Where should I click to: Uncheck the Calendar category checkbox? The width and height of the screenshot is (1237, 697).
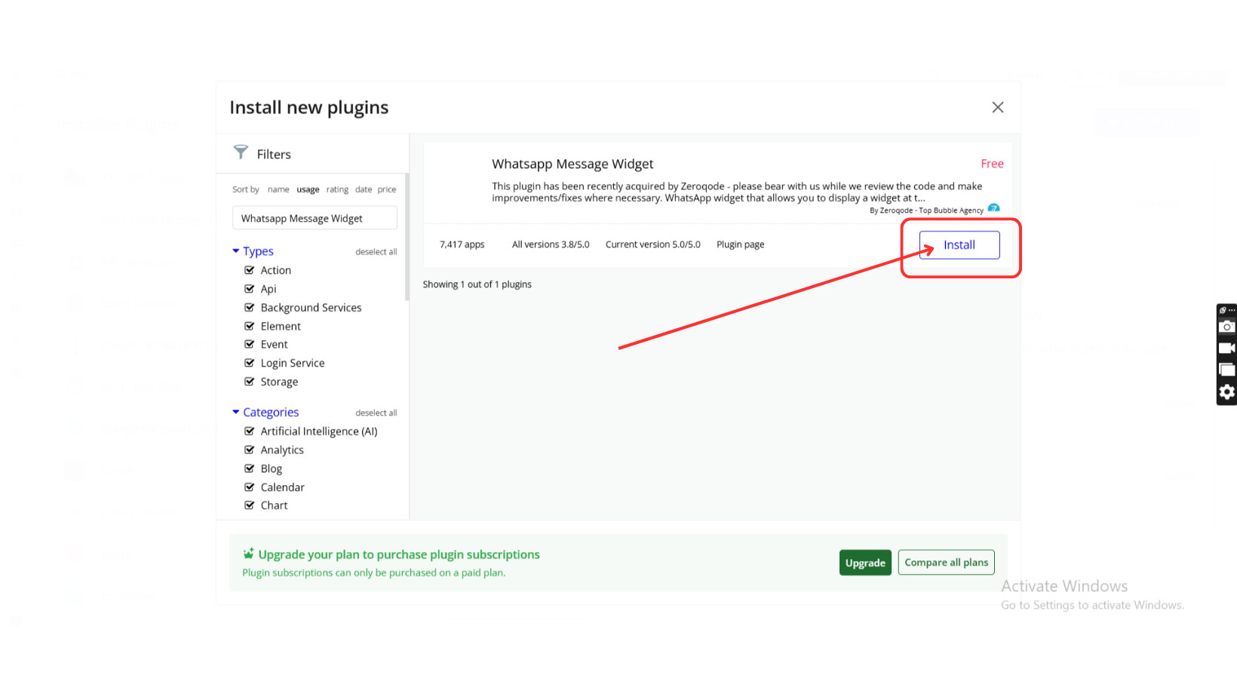coord(249,487)
